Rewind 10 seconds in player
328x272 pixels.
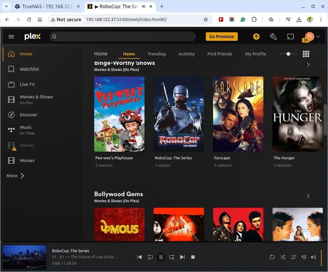(150, 257)
